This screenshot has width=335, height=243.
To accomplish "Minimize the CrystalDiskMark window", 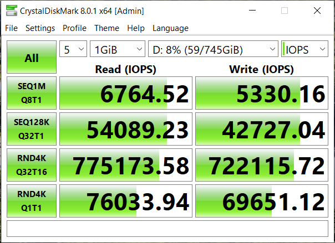I will (x=258, y=11).
